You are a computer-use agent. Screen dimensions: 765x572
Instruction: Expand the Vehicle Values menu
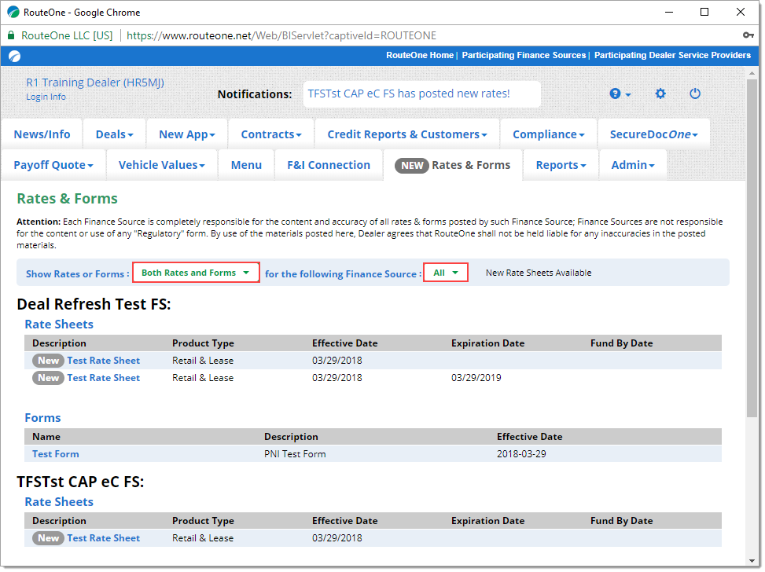click(x=161, y=165)
